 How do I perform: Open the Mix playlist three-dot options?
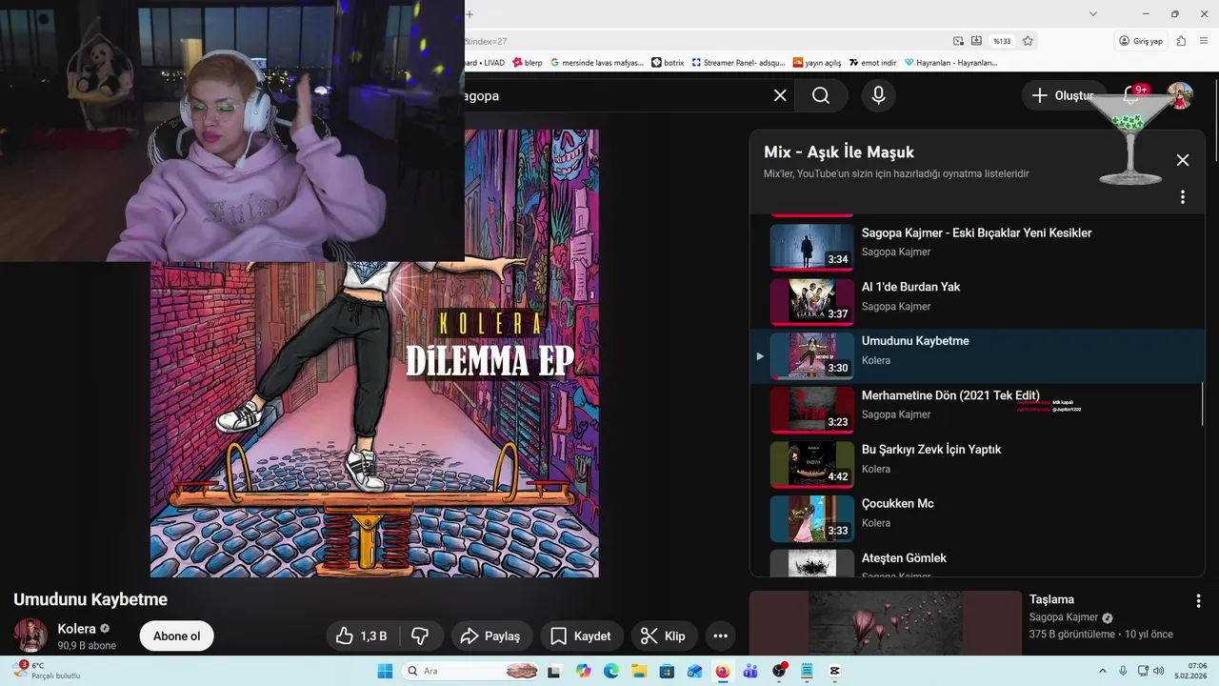[x=1183, y=197]
